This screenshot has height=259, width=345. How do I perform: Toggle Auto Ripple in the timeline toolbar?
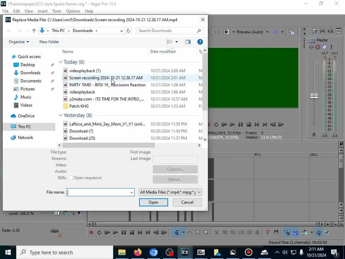305,232
